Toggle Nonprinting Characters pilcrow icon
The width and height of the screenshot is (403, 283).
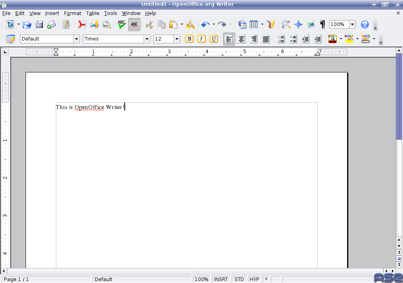(x=322, y=24)
